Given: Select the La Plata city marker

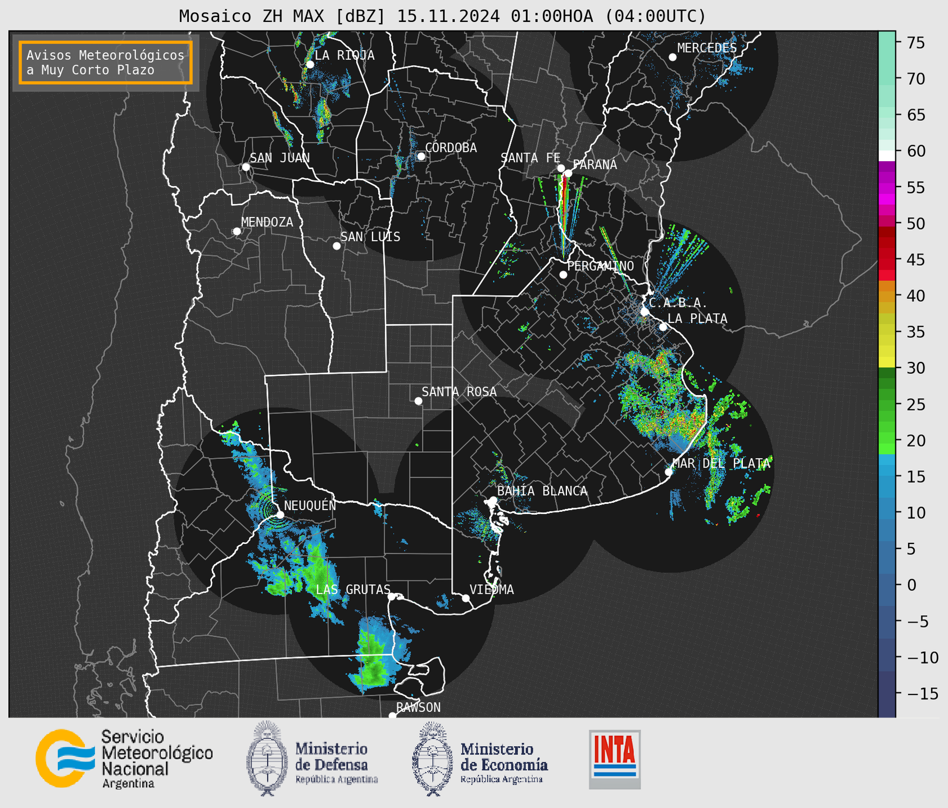Looking at the screenshot, I should tap(663, 327).
